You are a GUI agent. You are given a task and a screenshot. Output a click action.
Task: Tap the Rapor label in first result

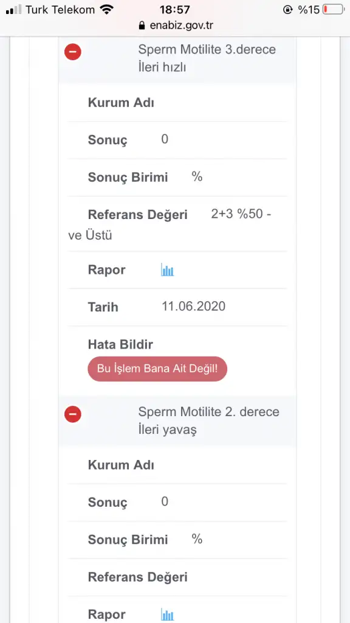tap(106, 270)
